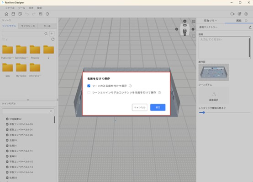Open the 設定 menu

40,8
